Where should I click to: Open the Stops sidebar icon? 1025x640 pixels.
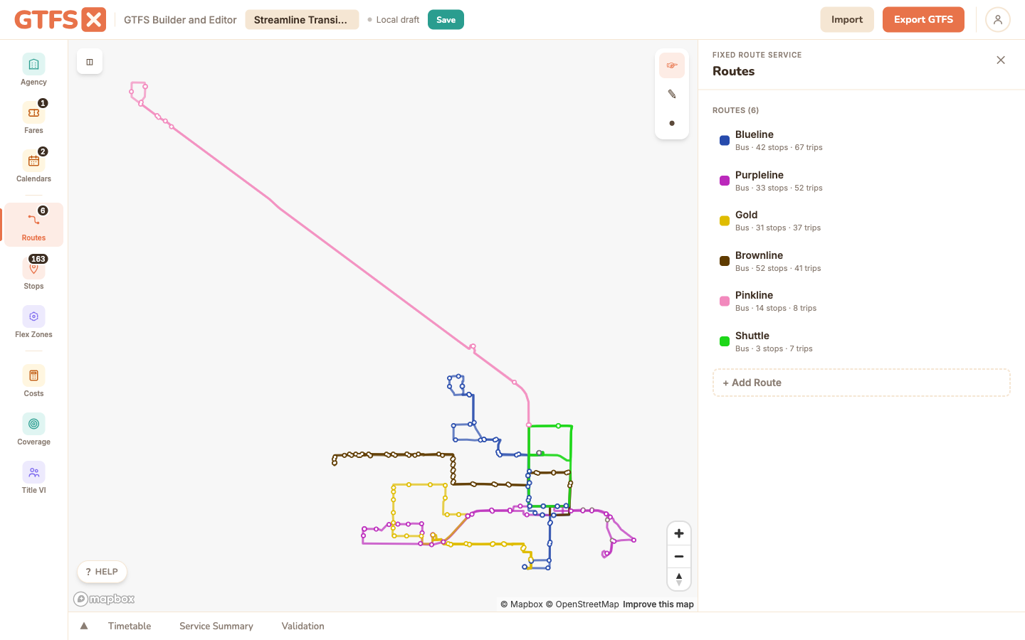pos(33,274)
